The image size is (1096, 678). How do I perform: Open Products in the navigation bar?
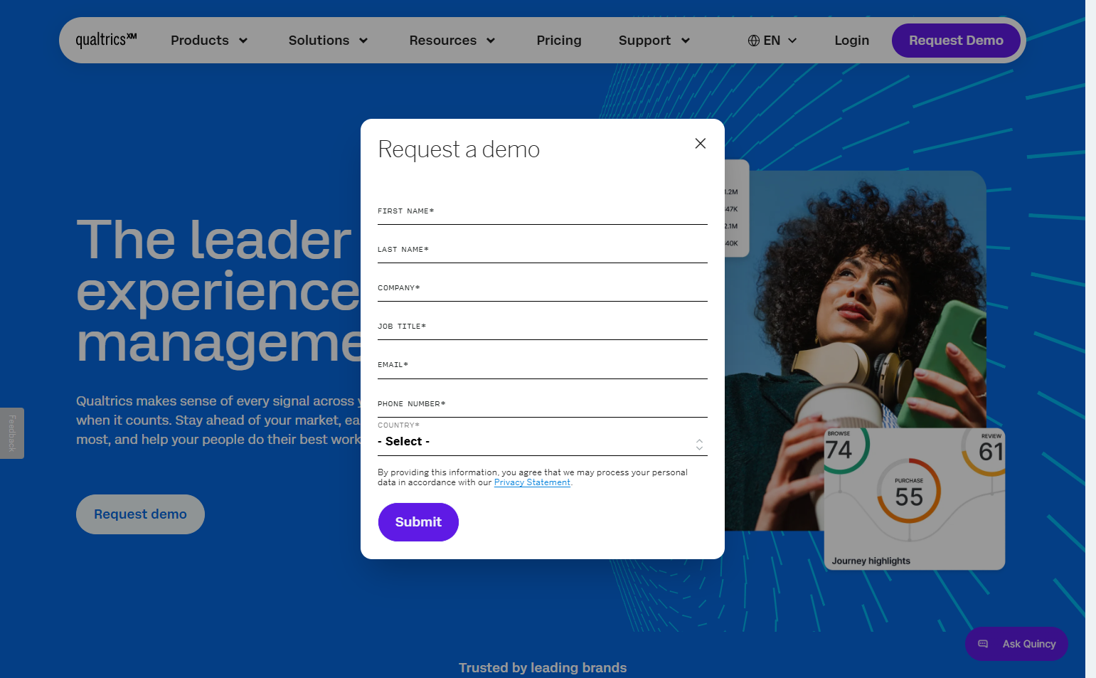pyautogui.click(x=200, y=41)
